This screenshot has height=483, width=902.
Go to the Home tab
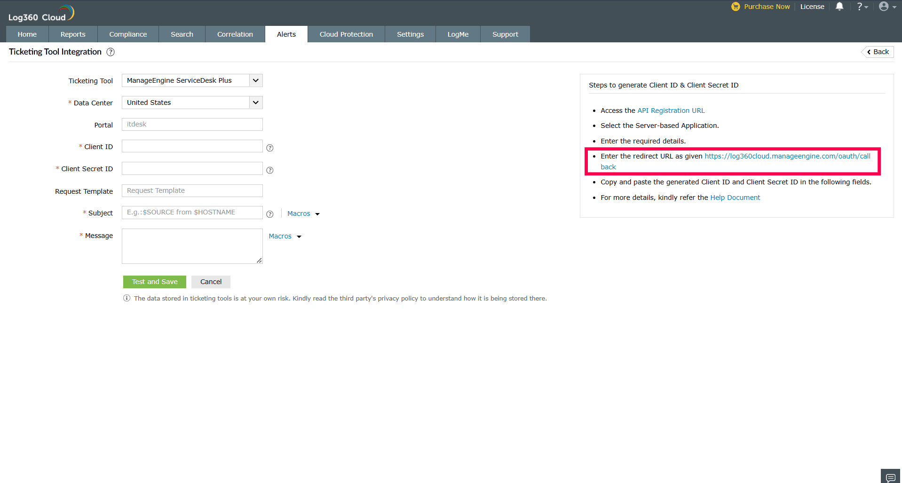click(27, 34)
